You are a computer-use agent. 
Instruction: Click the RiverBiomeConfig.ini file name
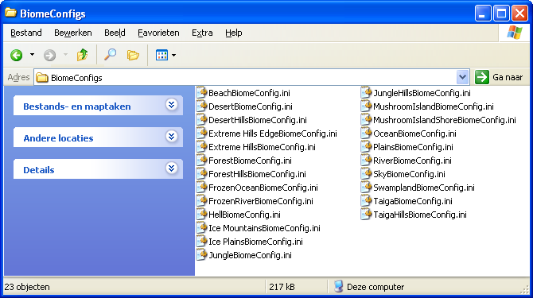point(412,161)
